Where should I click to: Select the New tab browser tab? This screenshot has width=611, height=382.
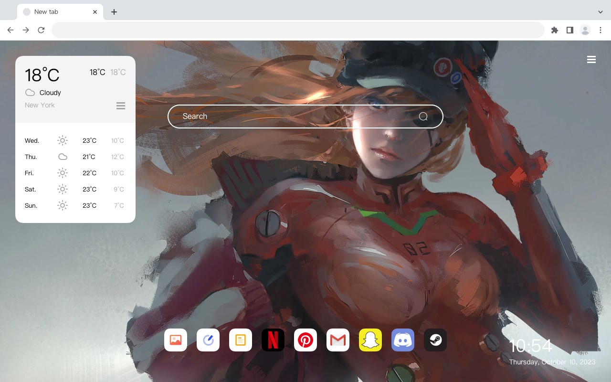coord(60,12)
